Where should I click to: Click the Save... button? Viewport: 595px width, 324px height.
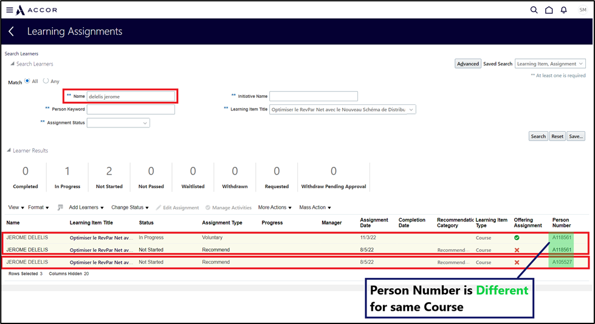tap(576, 136)
